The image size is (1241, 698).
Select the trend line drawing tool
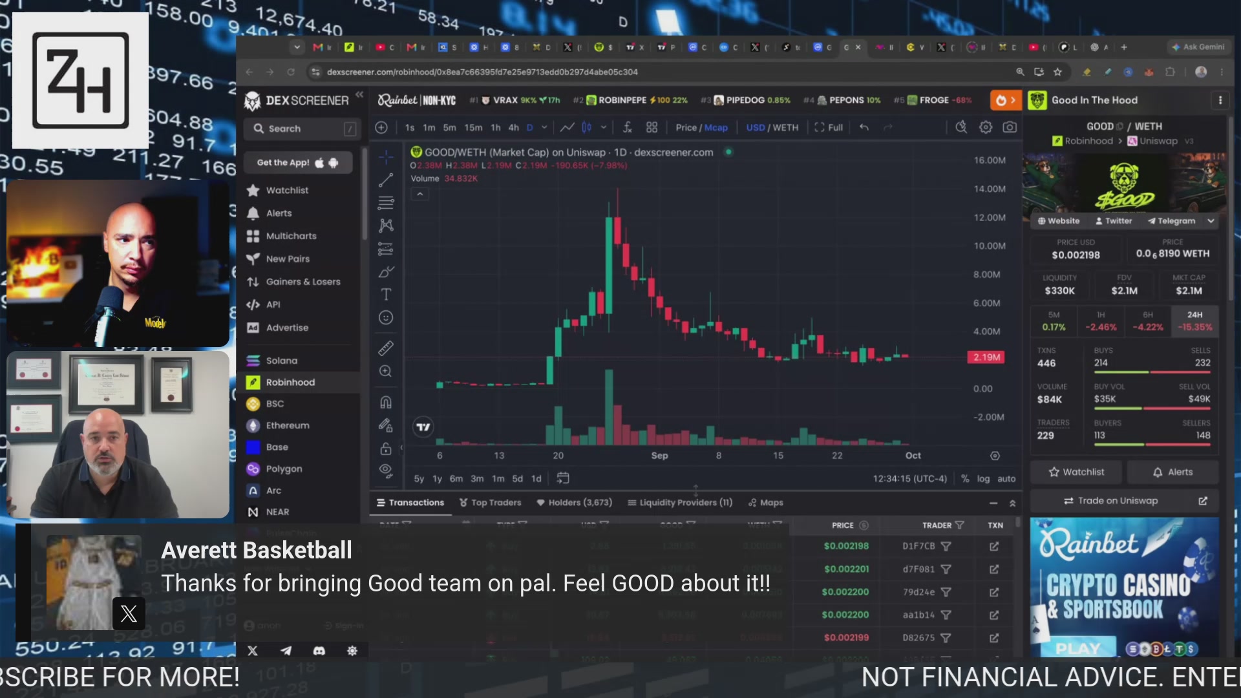[386, 180]
